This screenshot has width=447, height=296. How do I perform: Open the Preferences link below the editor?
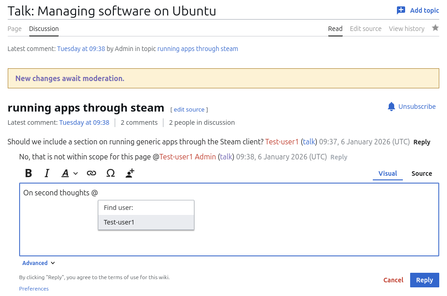click(34, 289)
